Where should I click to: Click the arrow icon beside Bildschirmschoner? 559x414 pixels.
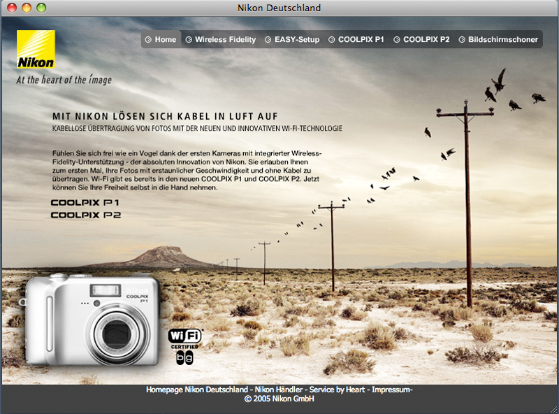(x=462, y=40)
